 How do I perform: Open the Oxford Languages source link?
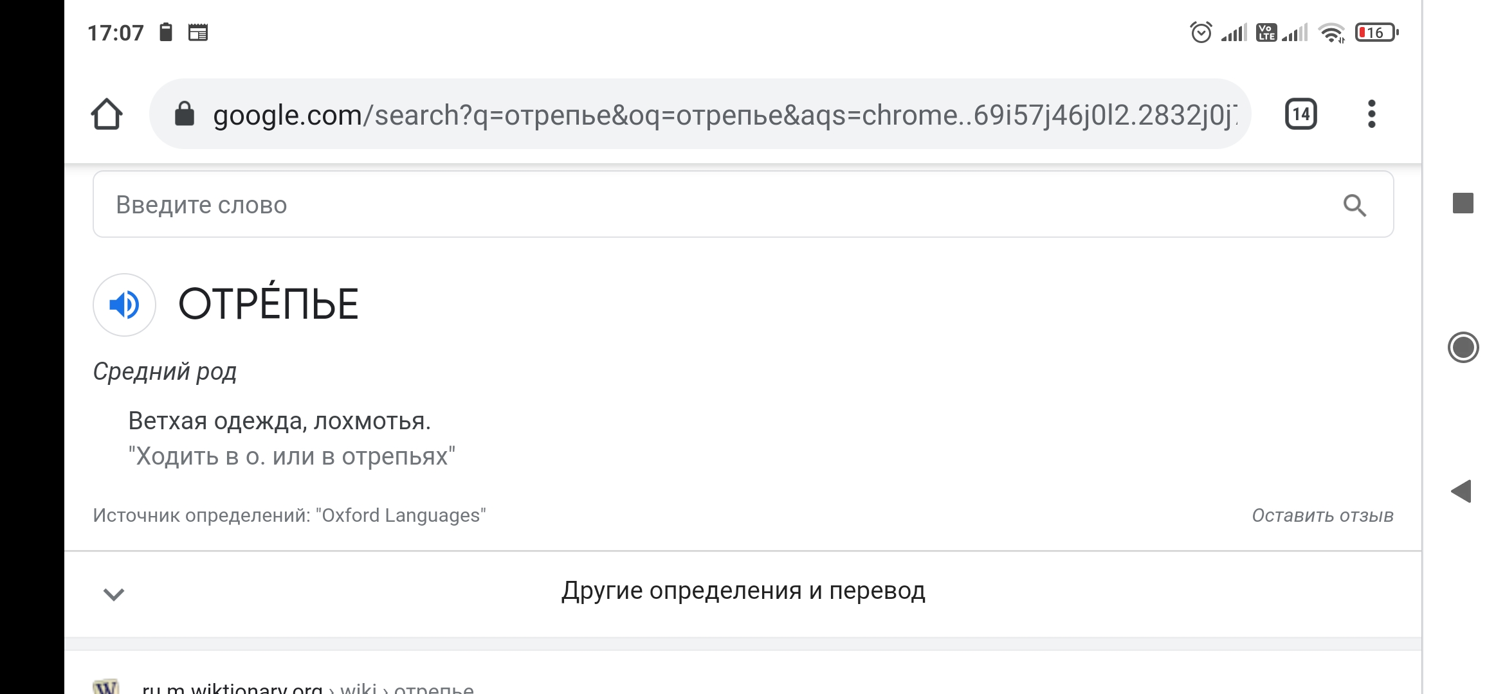tap(401, 515)
